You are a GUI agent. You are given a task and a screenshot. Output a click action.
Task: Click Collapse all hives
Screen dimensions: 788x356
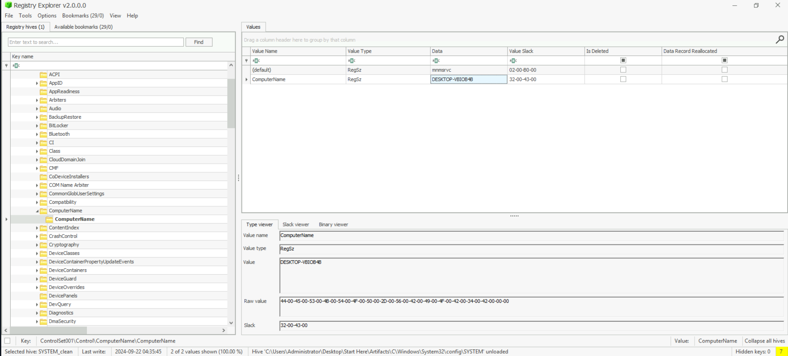(765, 341)
